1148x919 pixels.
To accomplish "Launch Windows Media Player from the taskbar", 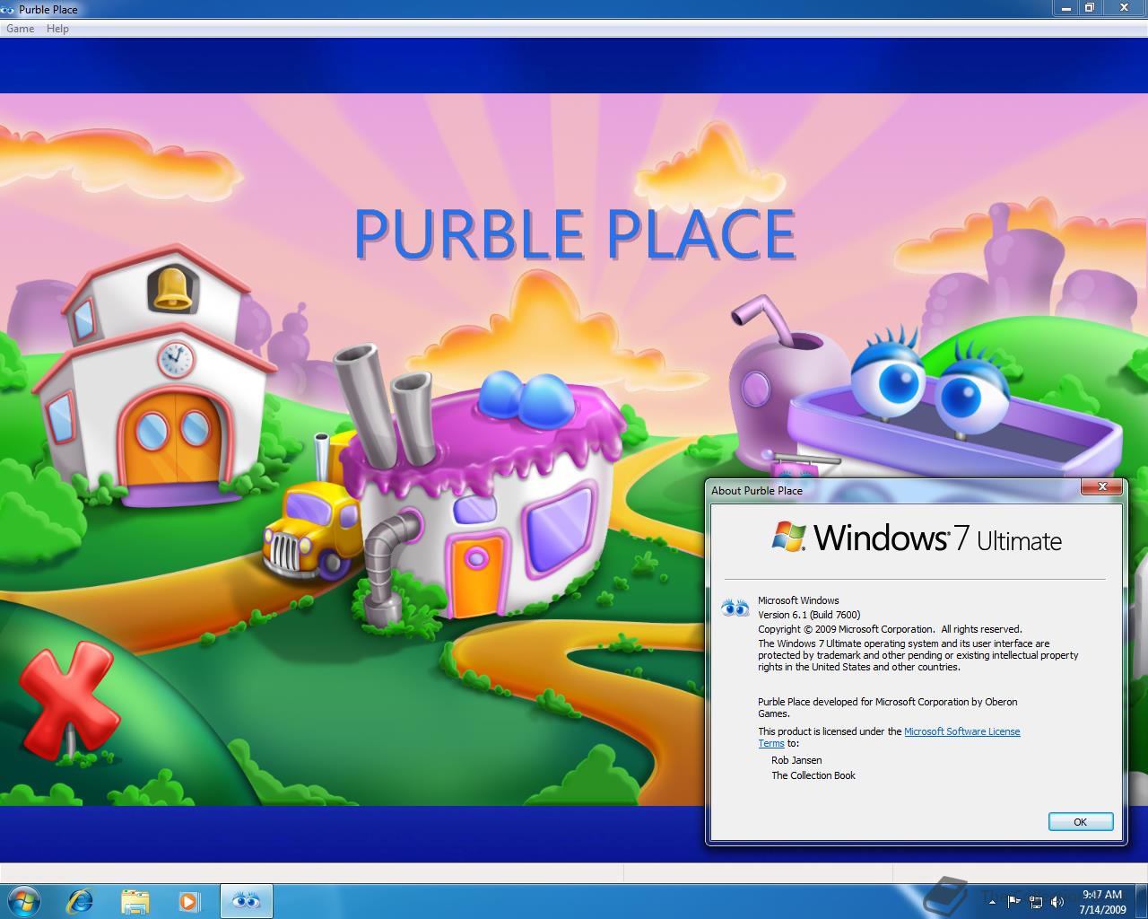I will tap(189, 900).
